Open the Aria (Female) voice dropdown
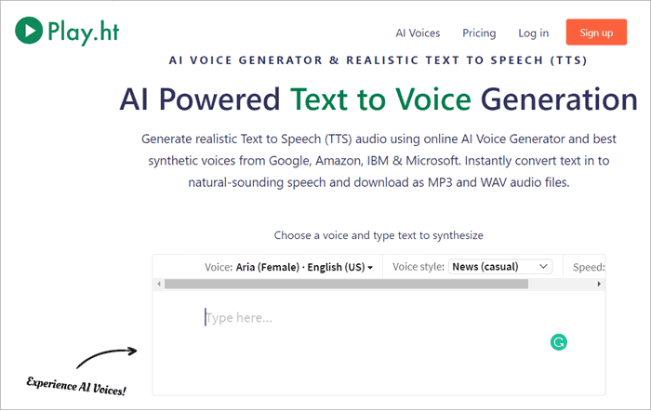The height and width of the screenshot is (411, 651). coord(304,267)
